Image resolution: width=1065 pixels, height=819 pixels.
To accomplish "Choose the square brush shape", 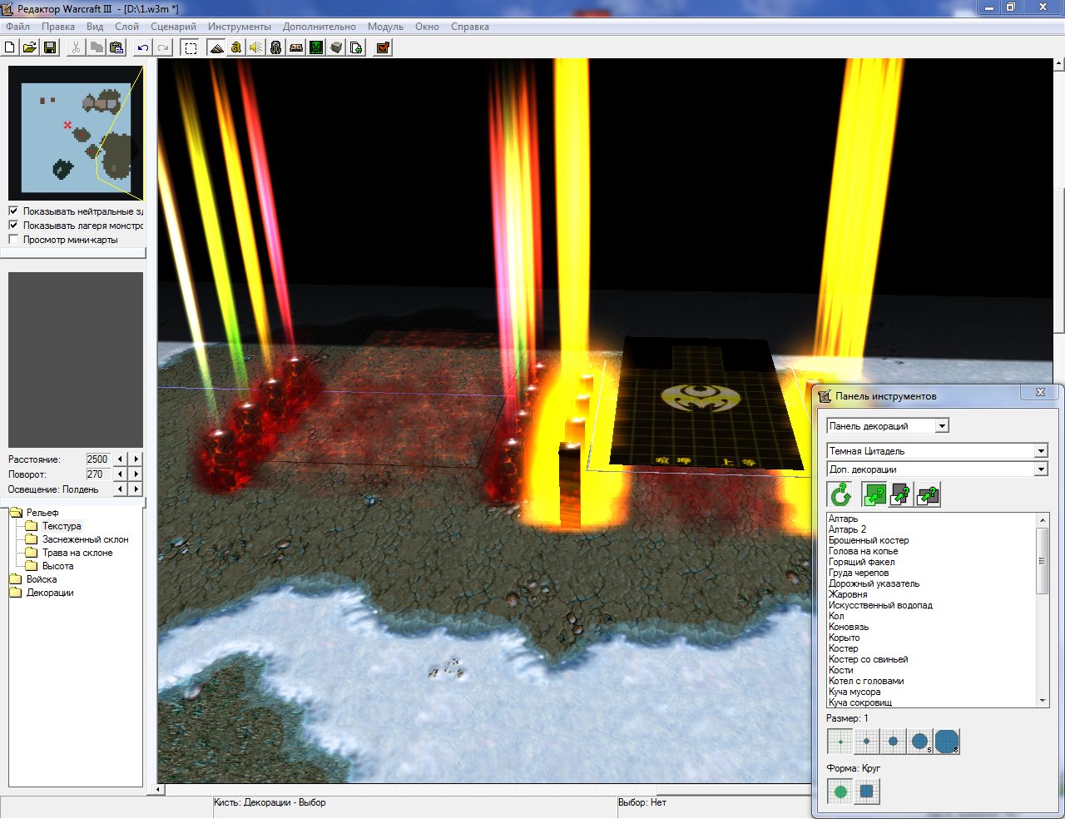I will (867, 792).
